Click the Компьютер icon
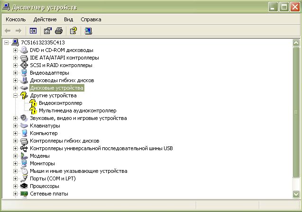Screen dimensions: 302x212 pyautogui.click(x=24, y=133)
